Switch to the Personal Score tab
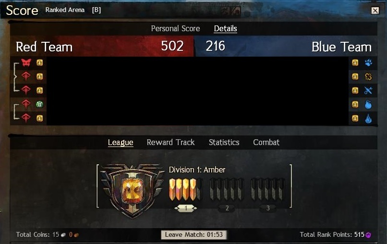The image size is (387, 244). click(175, 29)
